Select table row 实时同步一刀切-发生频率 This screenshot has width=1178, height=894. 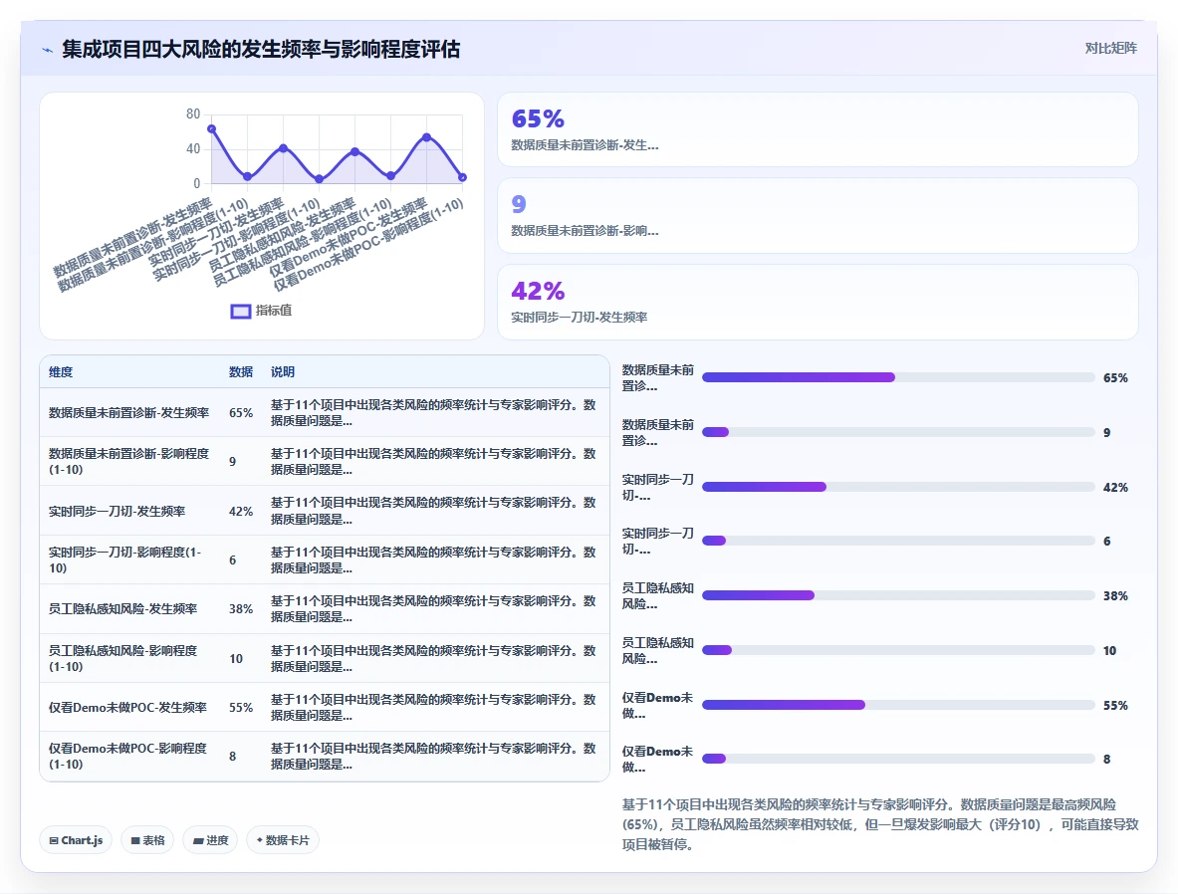(x=324, y=511)
